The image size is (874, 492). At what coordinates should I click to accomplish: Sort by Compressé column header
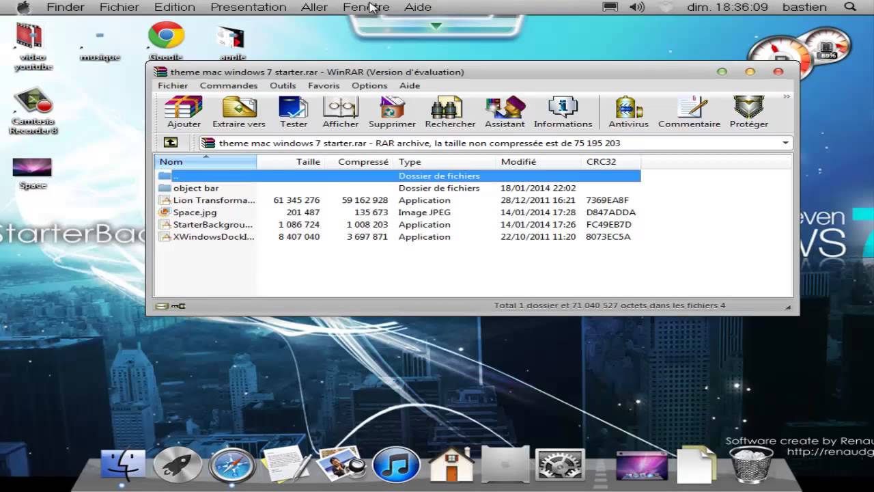point(358,162)
